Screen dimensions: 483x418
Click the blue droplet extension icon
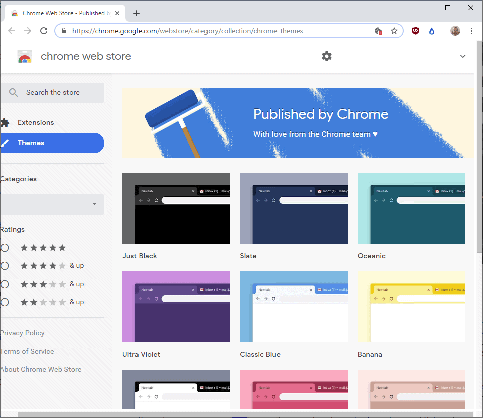[431, 31]
